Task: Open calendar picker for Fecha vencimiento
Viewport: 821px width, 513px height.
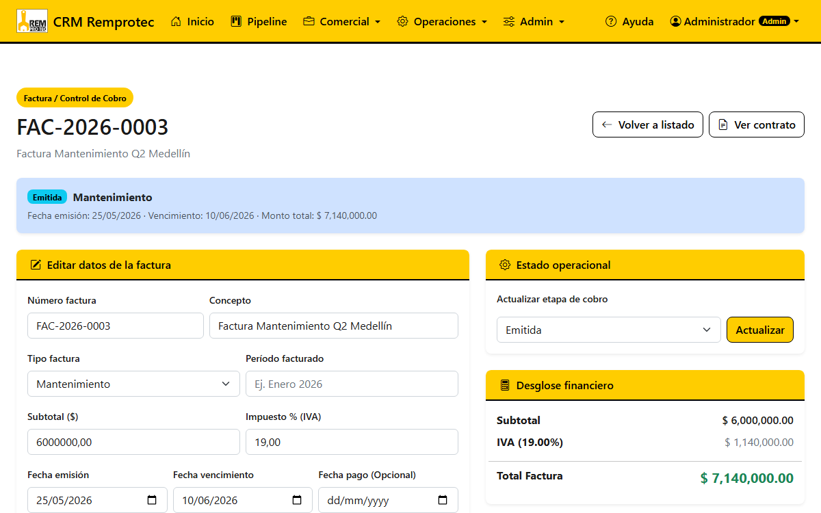Action: click(x=297, y=500)
